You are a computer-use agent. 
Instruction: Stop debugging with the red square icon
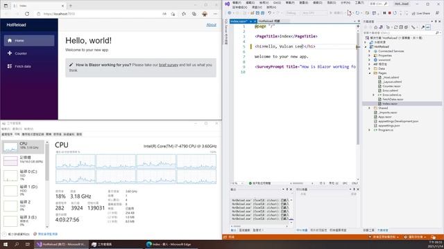390,13
